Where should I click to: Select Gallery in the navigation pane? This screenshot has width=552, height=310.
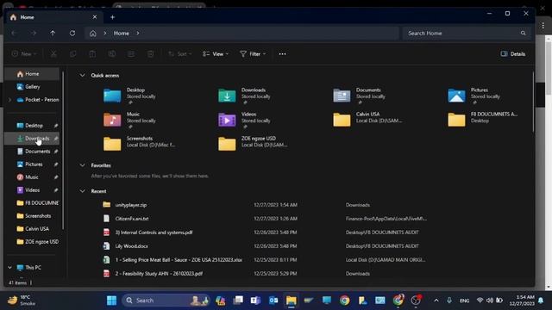point(32,87)
